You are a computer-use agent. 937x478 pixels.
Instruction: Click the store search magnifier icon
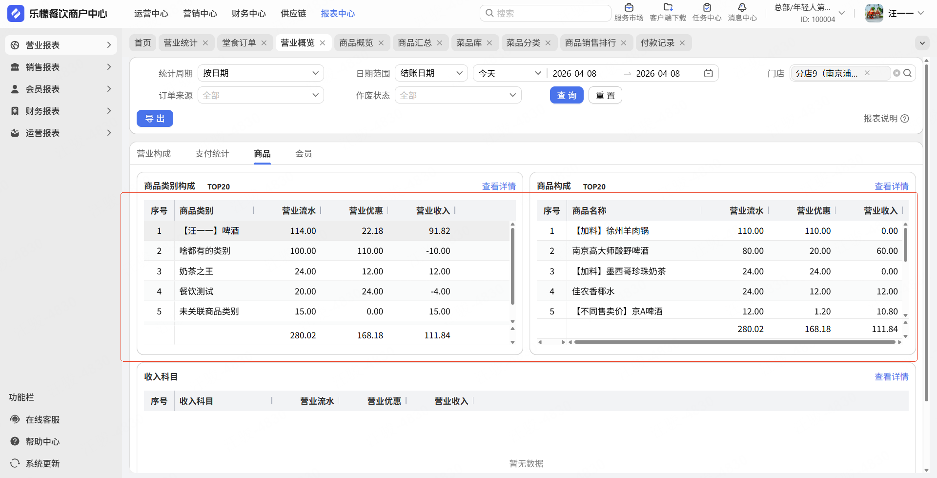pyautogui.click(x=907, y=73)
